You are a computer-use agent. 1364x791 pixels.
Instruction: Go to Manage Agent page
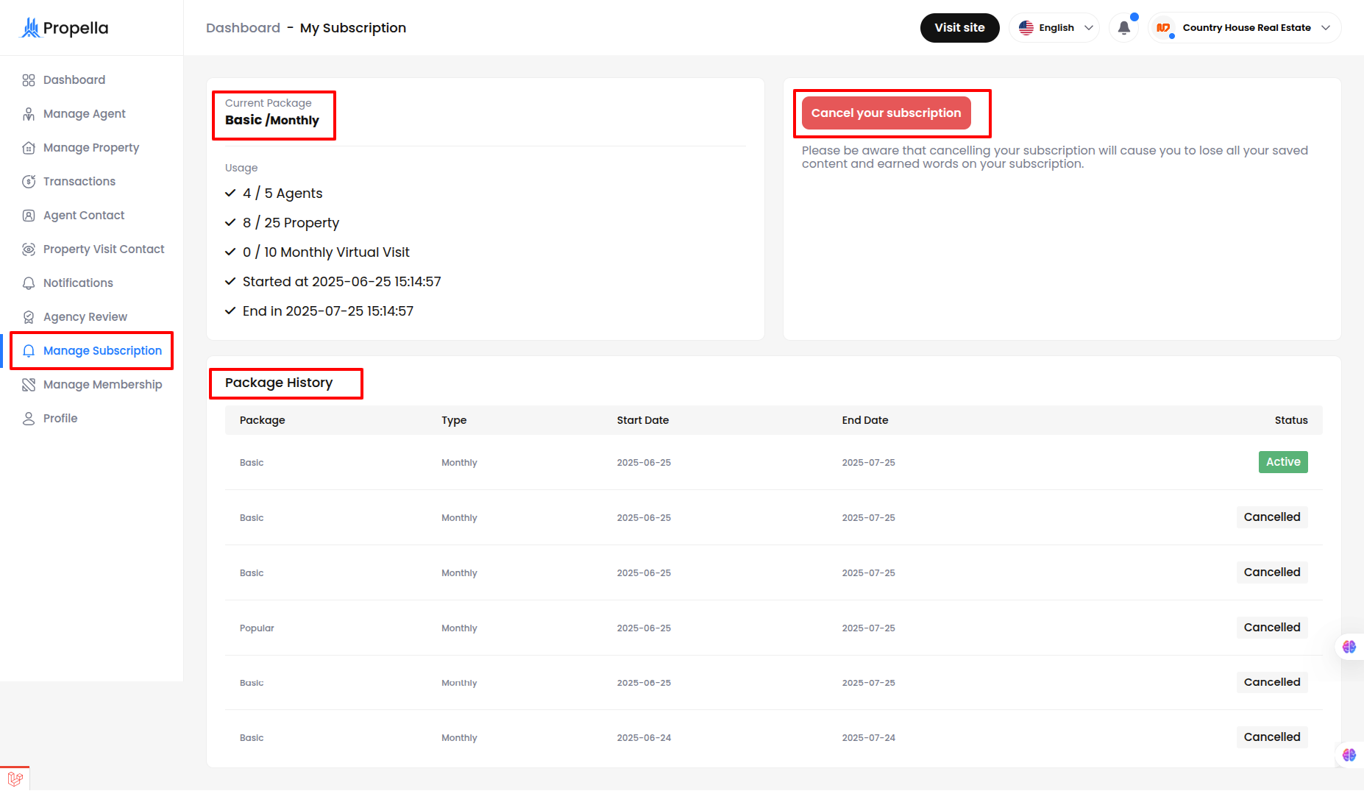pos(85,114)
